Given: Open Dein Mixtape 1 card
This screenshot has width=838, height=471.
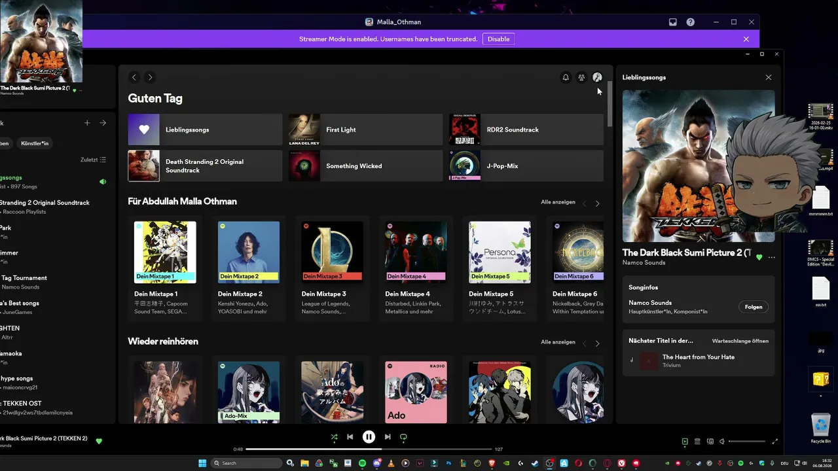Looking at the screenshot, I should point(165,269).
